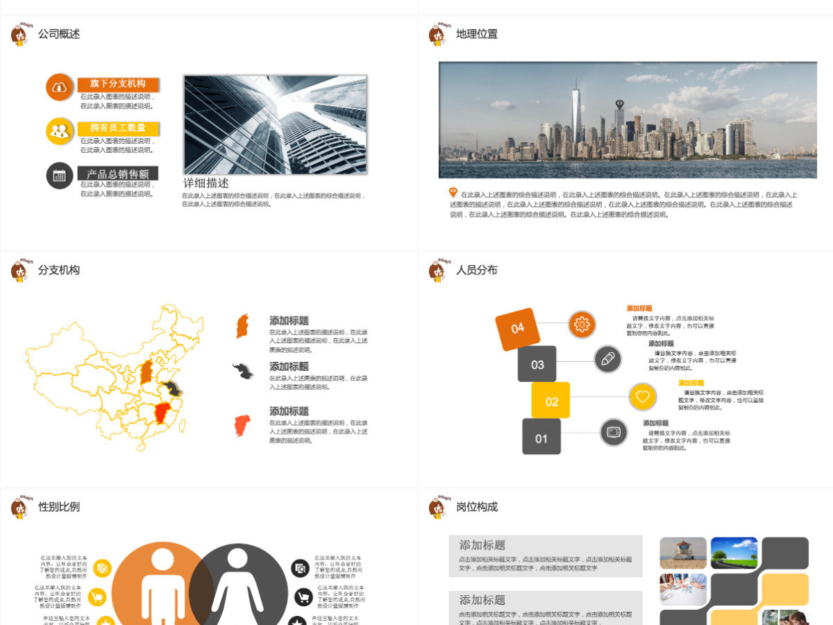Select the yellow 02 square
The image size is (833, 625).
point(551,401)
